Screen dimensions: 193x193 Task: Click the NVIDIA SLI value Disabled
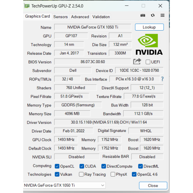(x=77, y=157)
